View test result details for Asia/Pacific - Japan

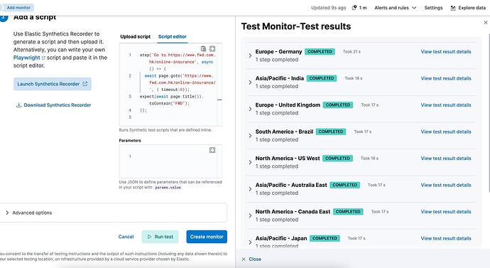[446, 238]
